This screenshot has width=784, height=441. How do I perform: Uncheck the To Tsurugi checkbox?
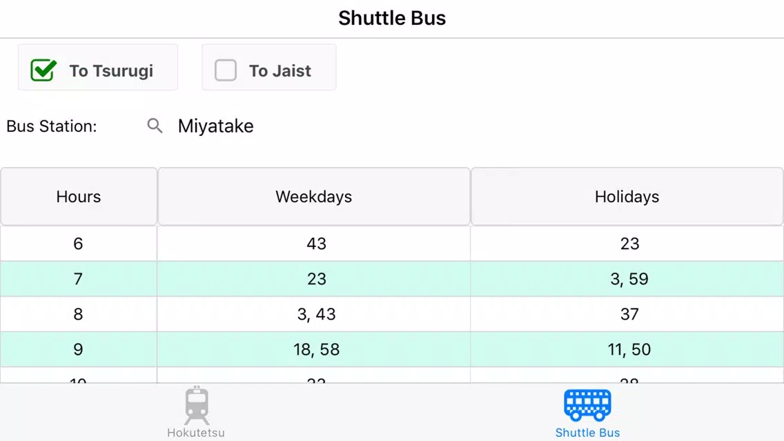(x=43, y=70)
